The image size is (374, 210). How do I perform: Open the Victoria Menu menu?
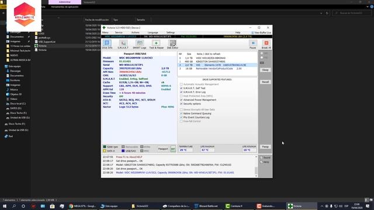pos(105,33)
